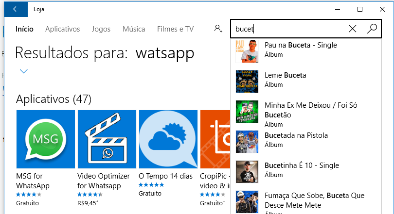Clear the search box text
The height and width of the screenshot is (214, 394).
pyautogui.click(x=353, y=29)
